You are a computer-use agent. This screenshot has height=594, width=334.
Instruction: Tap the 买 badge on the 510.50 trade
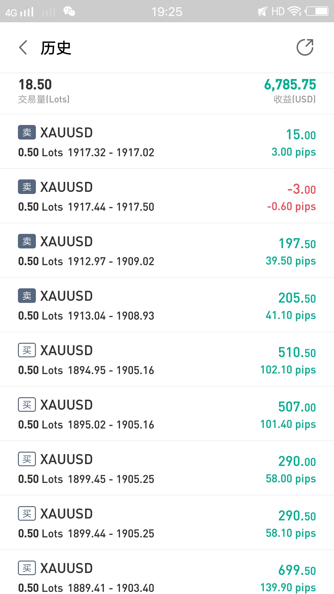click(27, 350)
